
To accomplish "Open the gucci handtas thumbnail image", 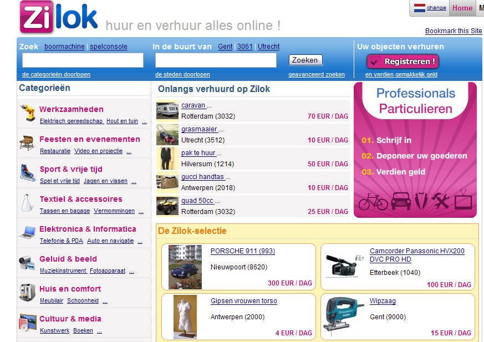I will tap(167, 182).
